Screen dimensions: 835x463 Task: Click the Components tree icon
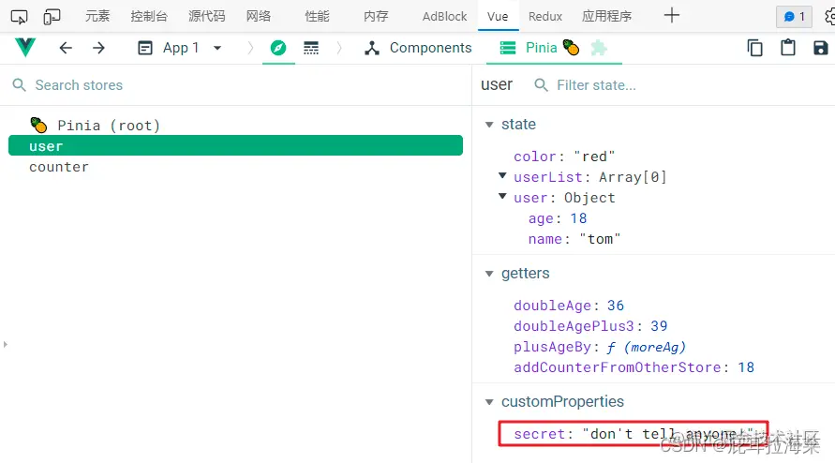click(x=372, y=48)
